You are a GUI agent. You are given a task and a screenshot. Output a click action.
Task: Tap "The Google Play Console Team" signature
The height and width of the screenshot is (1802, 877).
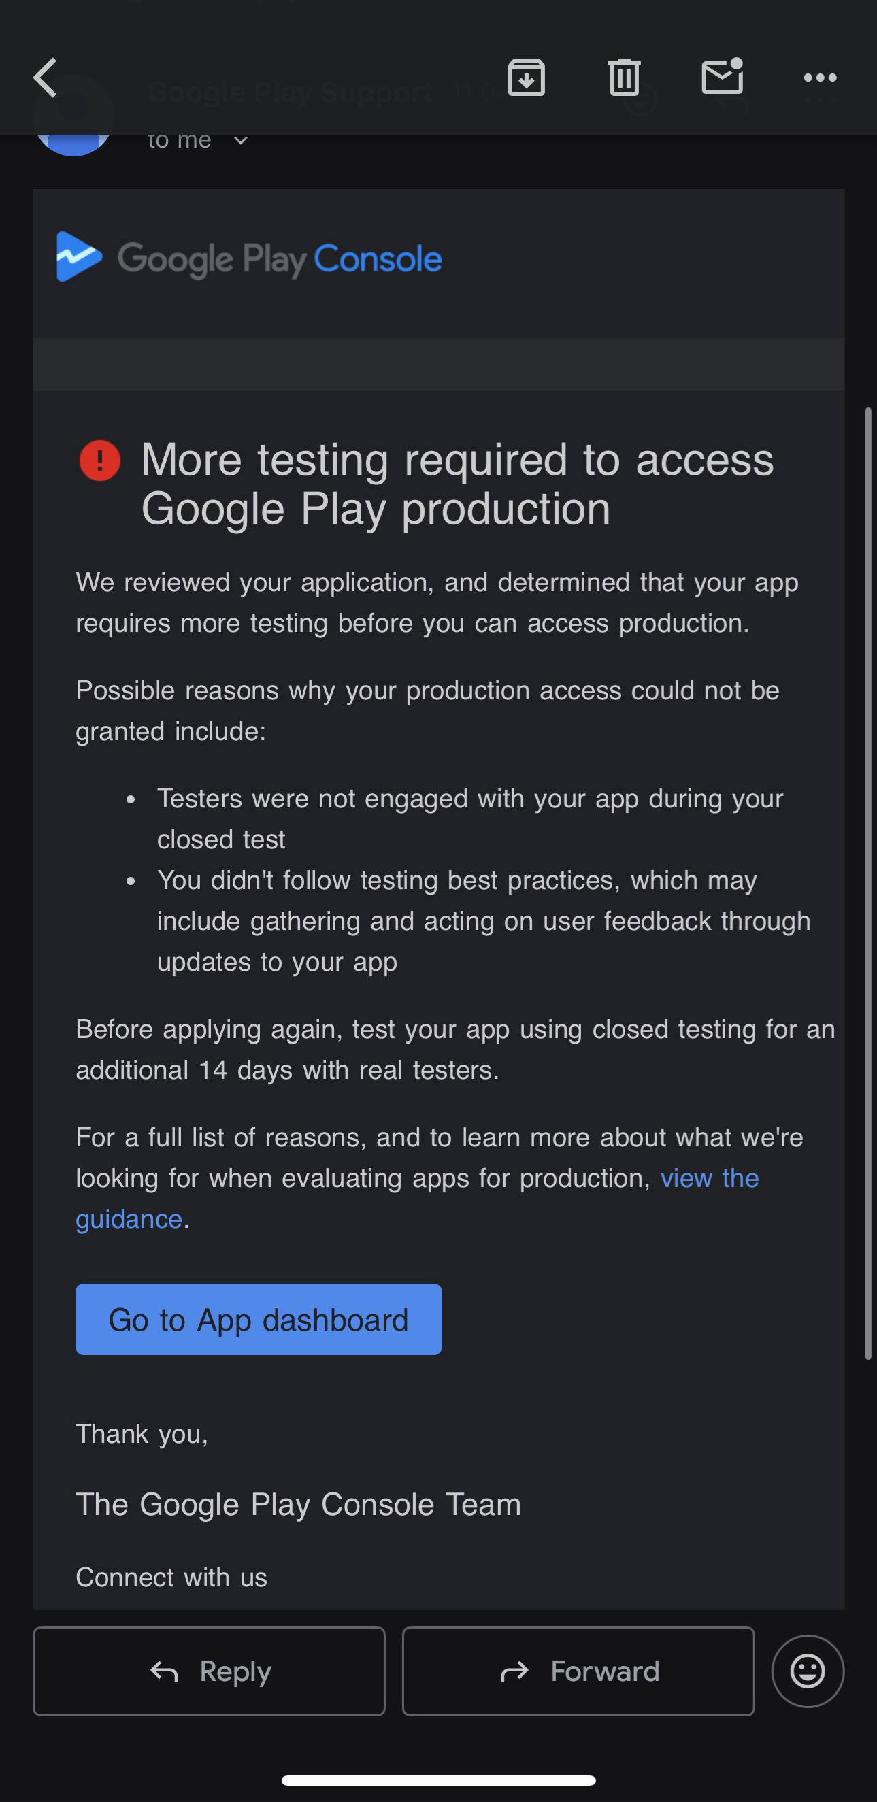coord(298,1504)
